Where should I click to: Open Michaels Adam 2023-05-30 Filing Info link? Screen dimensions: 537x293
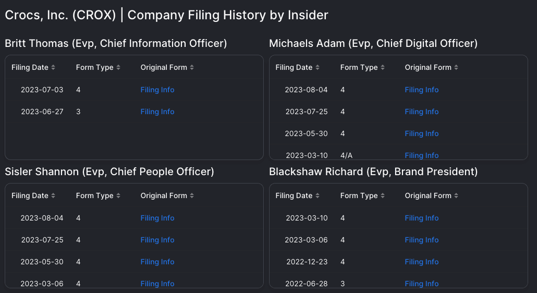pyautogui.click(x=422, y=133)
